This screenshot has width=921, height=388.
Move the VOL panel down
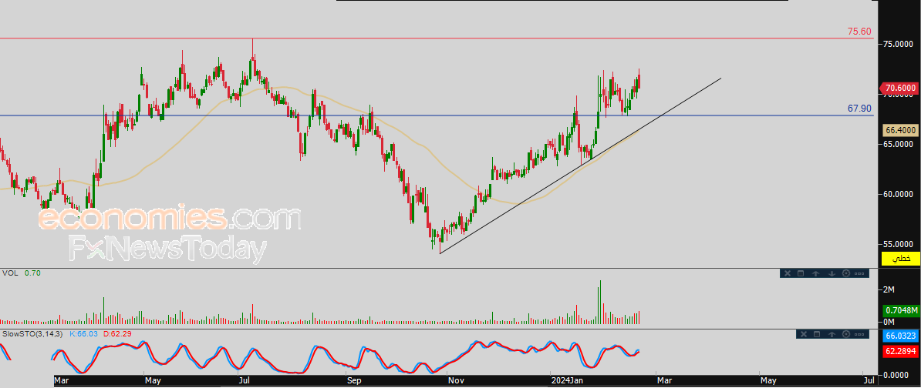pos(832,273)
